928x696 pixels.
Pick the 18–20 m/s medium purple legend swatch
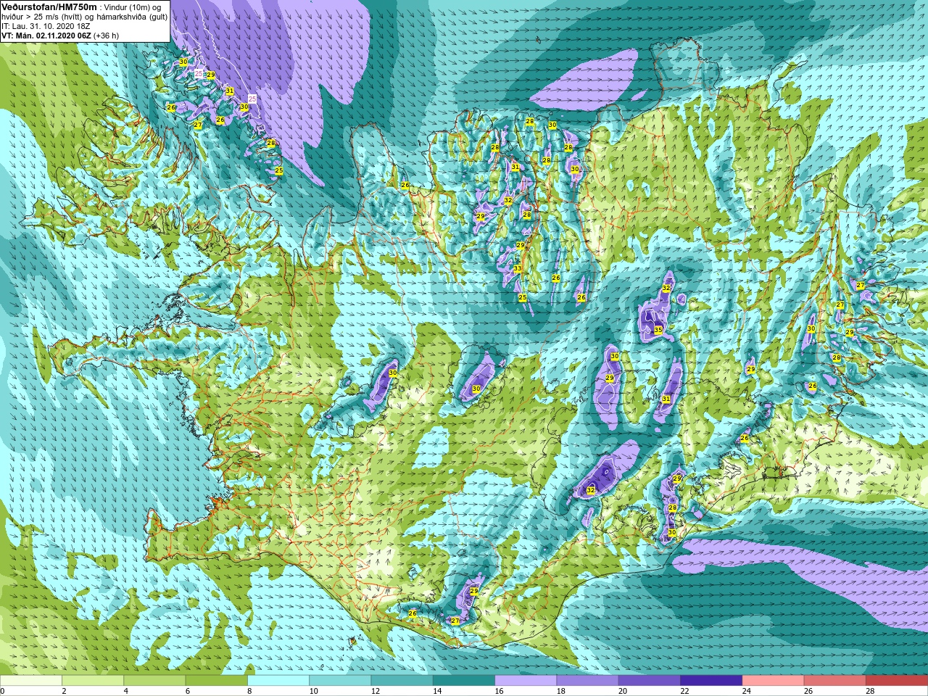587,681
